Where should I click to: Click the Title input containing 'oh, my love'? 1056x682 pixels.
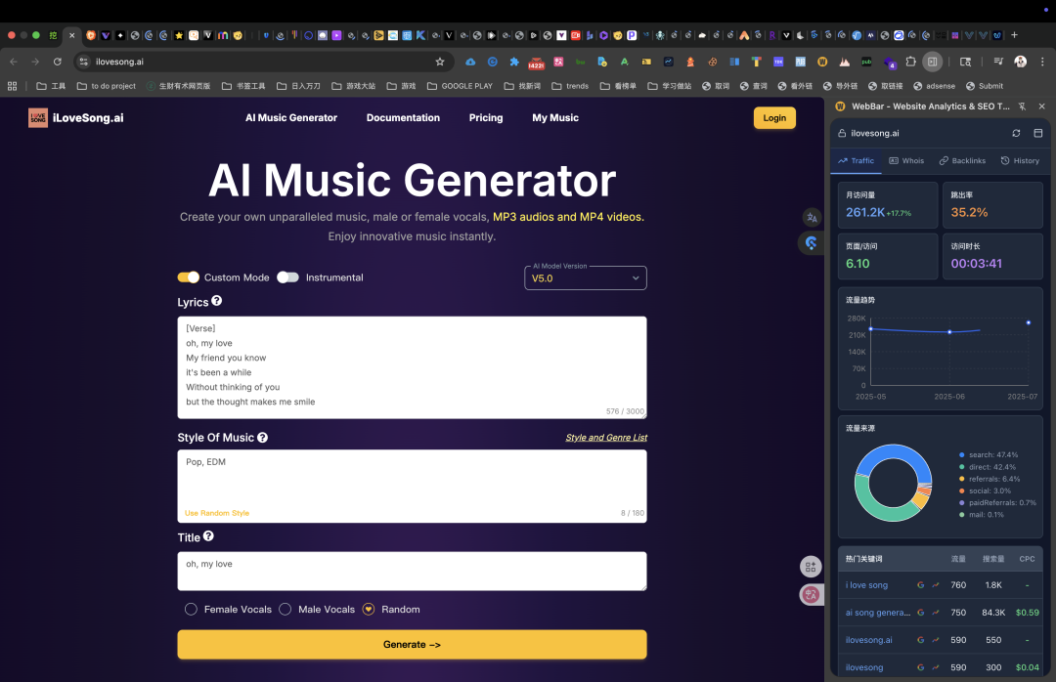pyautogui.click(x=413, y=571)
